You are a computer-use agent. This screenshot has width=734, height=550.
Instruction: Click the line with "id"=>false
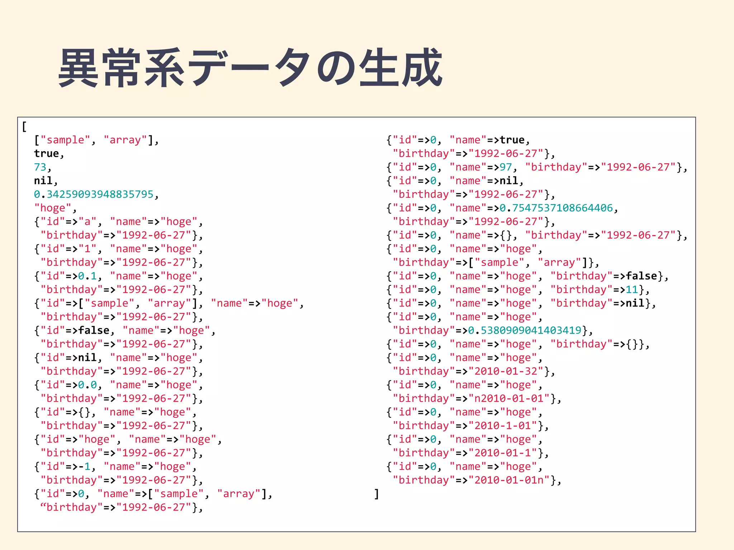point(125,331)
